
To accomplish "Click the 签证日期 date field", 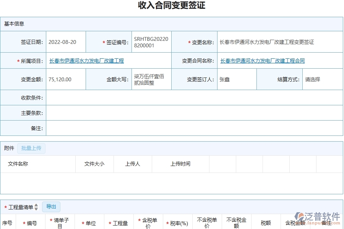I will tap(65, 42).
